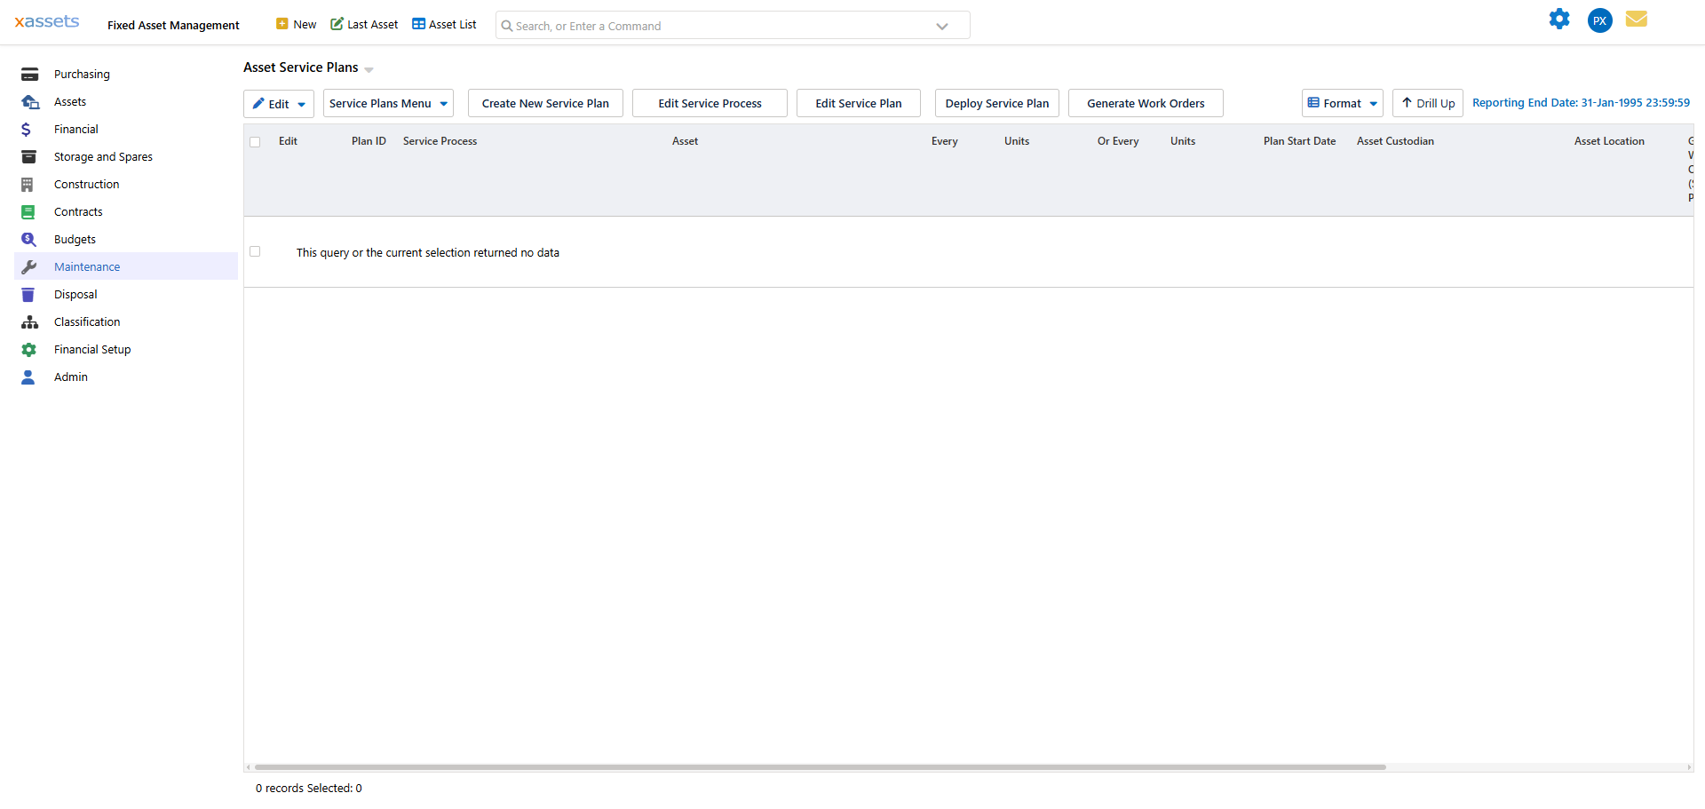Screen dimensions: 1705x809
Task: Open the settings gear in the header
Action: pyautogui.click(x=1559, y=19)
